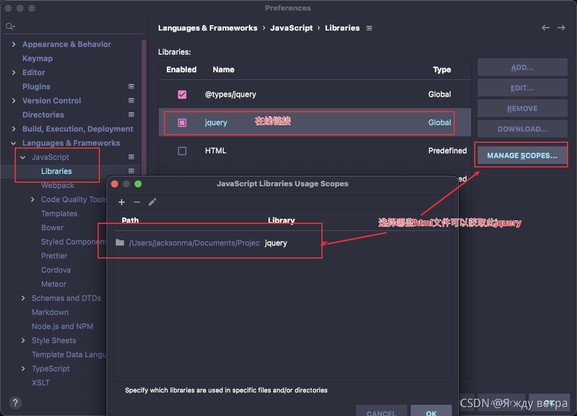Click the REMOVE button
This screenshot has height=416, width=577.
pyautogui.click(x=522, y=109)
